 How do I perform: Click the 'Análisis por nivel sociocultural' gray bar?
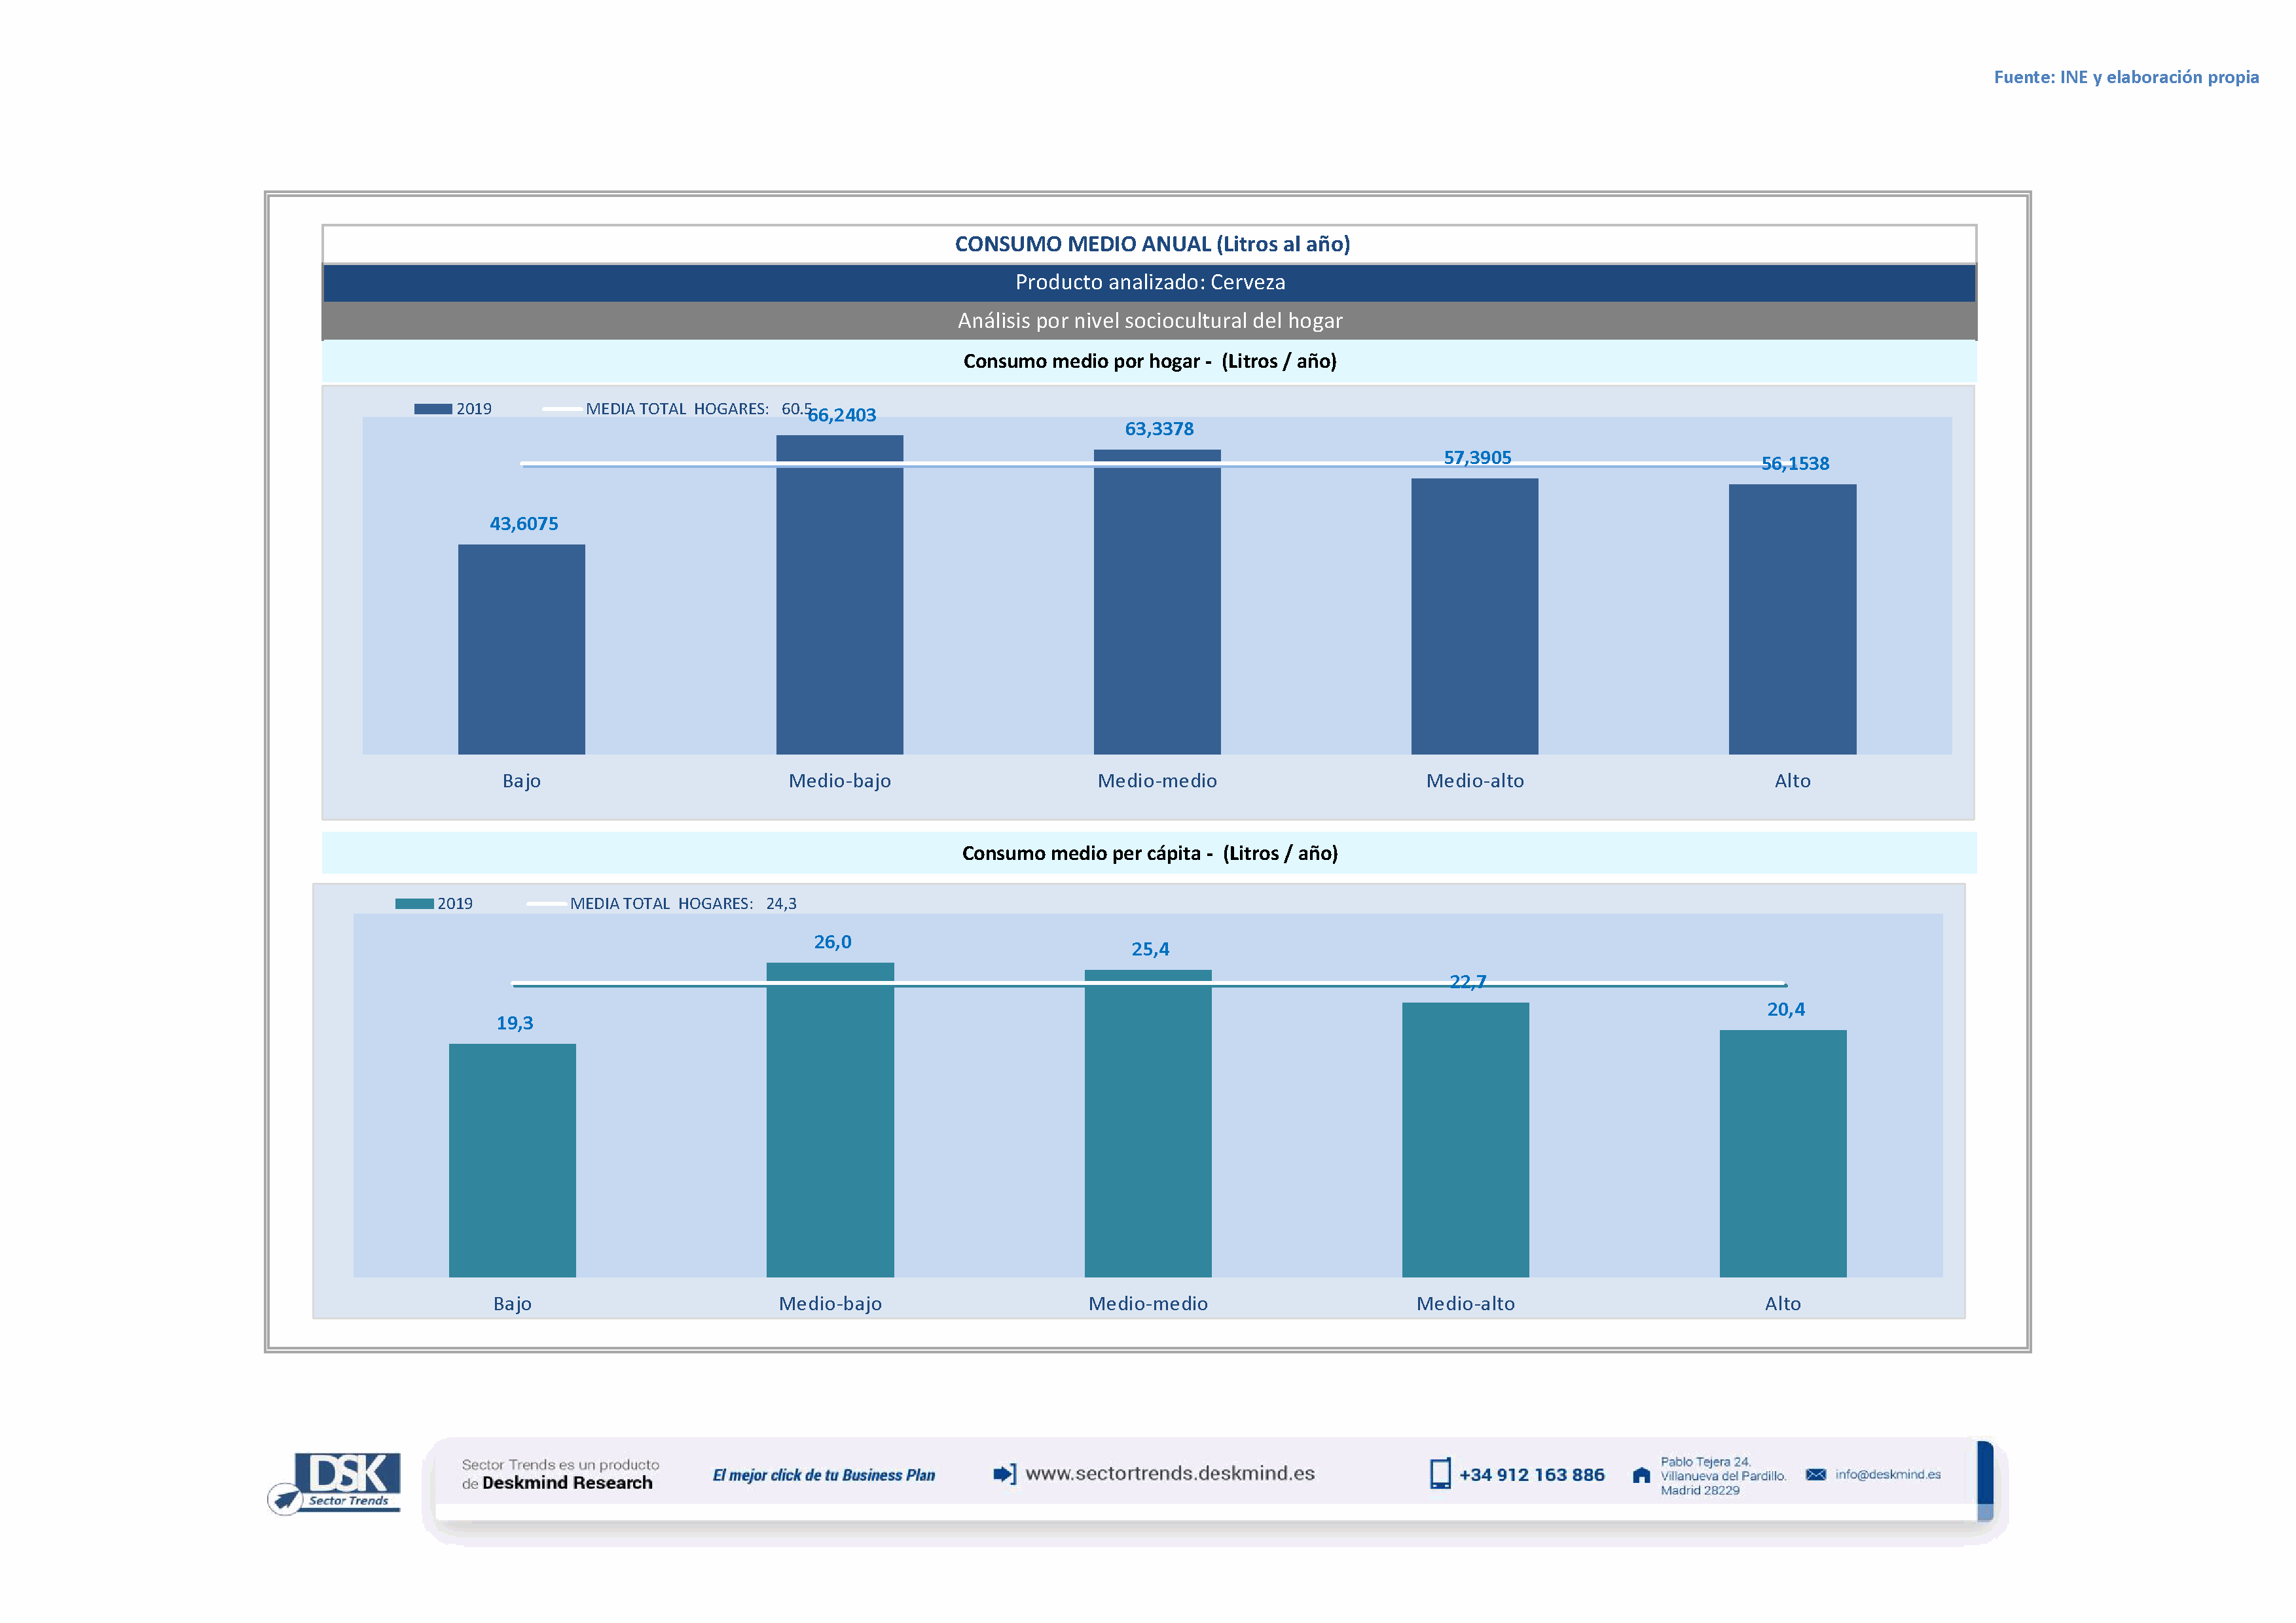pyautogui.click(x=1149, y=321)
